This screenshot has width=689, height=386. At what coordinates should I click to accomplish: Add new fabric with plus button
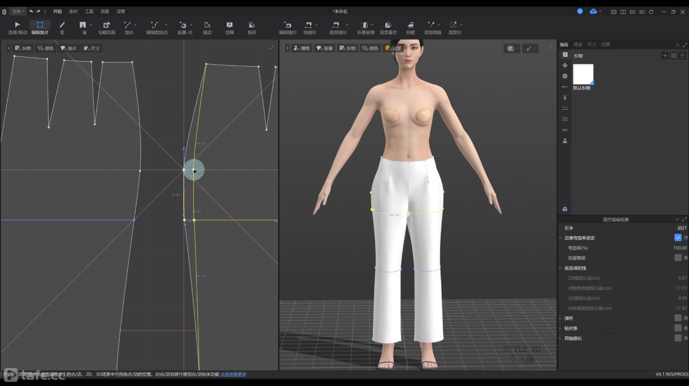(x=665, y=56)
